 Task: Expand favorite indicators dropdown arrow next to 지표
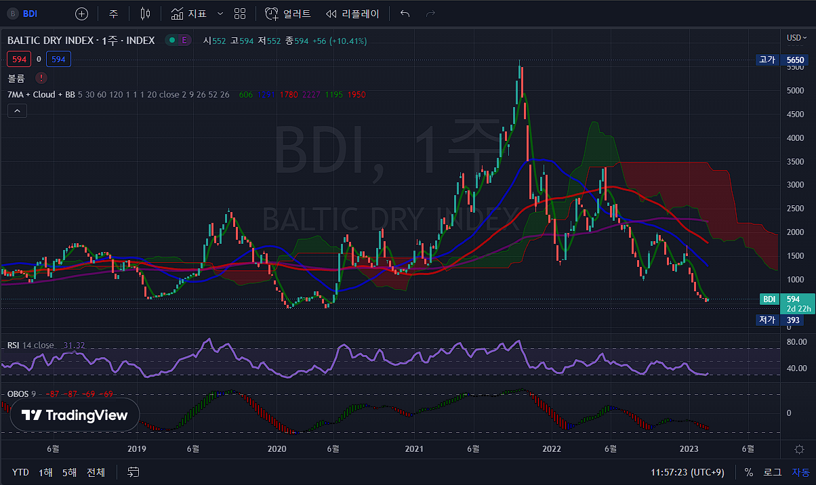pyautogui.click(x=220, y=14)
